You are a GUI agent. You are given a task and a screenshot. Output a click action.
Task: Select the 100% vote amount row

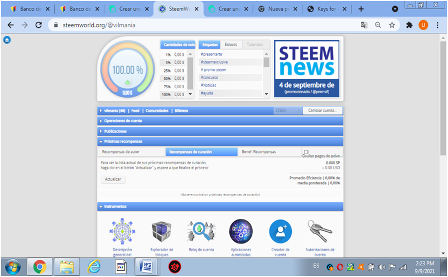[173, 94]
